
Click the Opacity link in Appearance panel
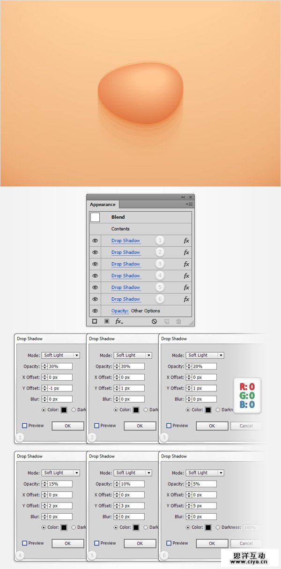120,311
